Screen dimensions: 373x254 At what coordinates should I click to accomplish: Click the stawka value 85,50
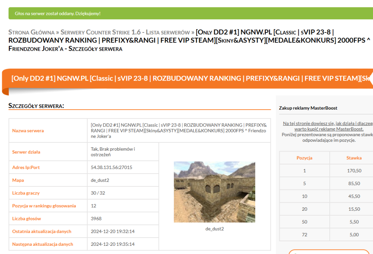coord(354,184)
